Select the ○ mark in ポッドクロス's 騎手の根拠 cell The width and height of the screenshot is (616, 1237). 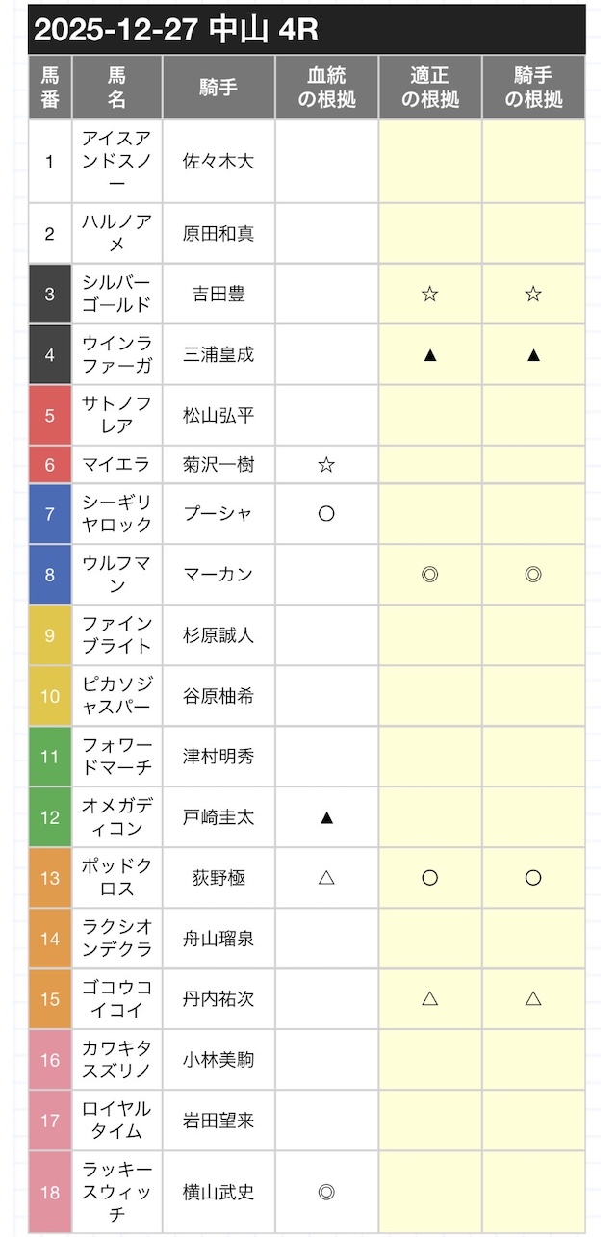533,878
